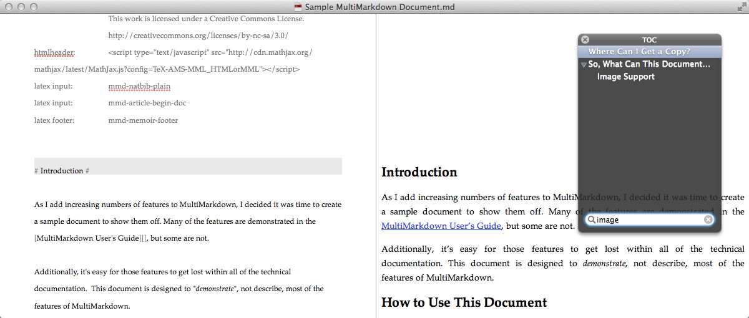Select 'So, What Can This Document...' TOC row
The height and width of the screenshot is (318, 749).
(x=650, y=64)
